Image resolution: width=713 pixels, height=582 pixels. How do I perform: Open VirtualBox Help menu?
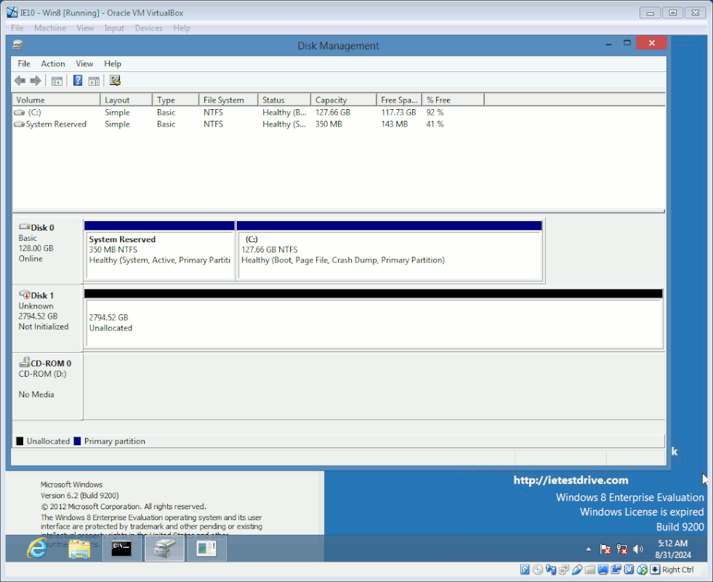(182, 28)
